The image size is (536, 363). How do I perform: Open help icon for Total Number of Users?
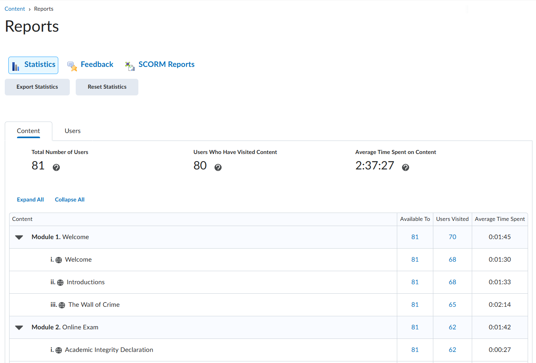tap(56, 167)
